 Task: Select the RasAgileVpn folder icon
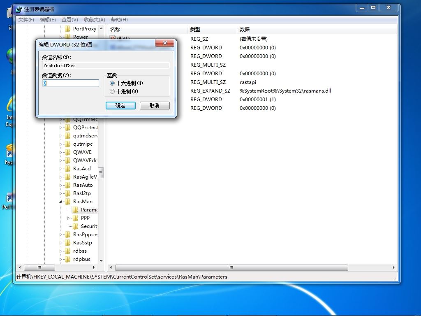click(68, 177)
